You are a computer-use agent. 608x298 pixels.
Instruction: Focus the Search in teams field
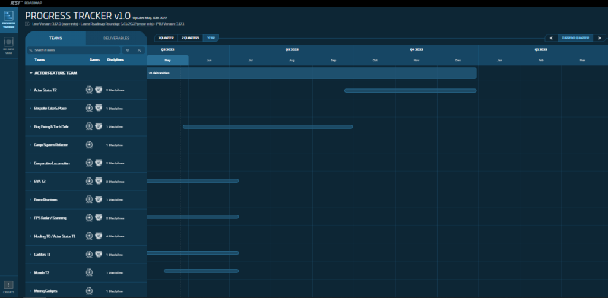[x=74, y=50]
